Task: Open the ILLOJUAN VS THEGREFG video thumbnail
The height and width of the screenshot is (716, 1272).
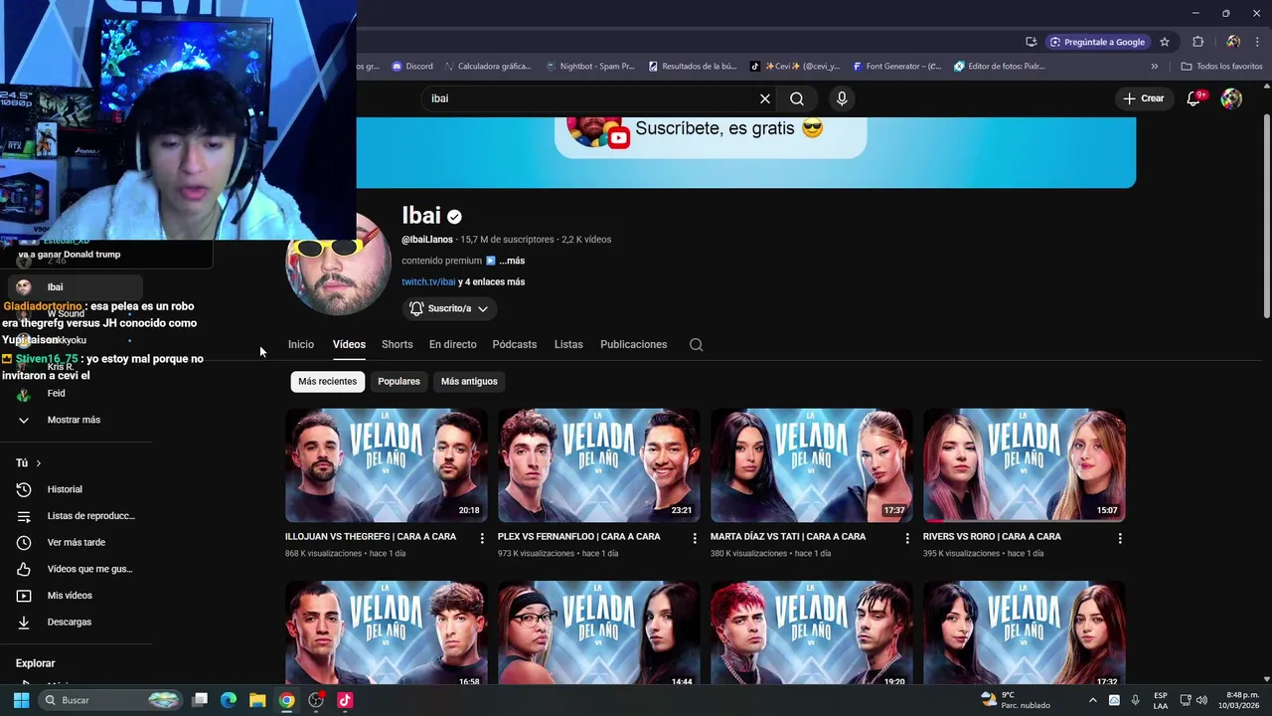Action: coord(387,465)
